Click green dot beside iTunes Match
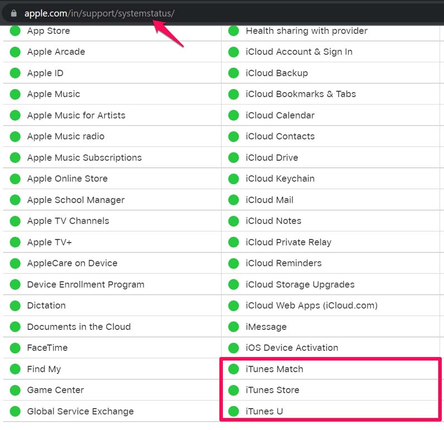 pyautogui.click(x=233, y=369)
